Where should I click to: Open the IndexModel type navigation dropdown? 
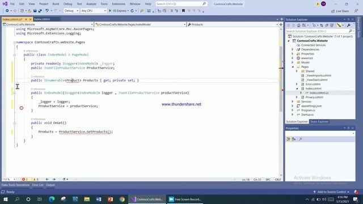tap(141, 24)
